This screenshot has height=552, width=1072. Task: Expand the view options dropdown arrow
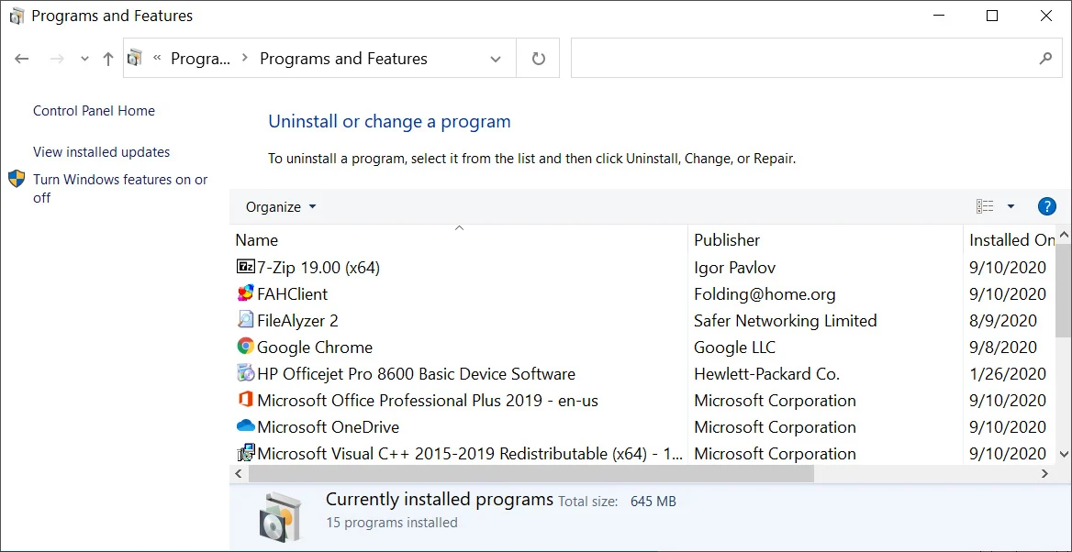pos(1011,206)
